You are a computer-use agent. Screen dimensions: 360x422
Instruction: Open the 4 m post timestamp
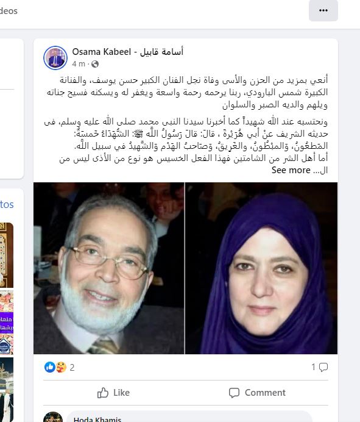79,64
